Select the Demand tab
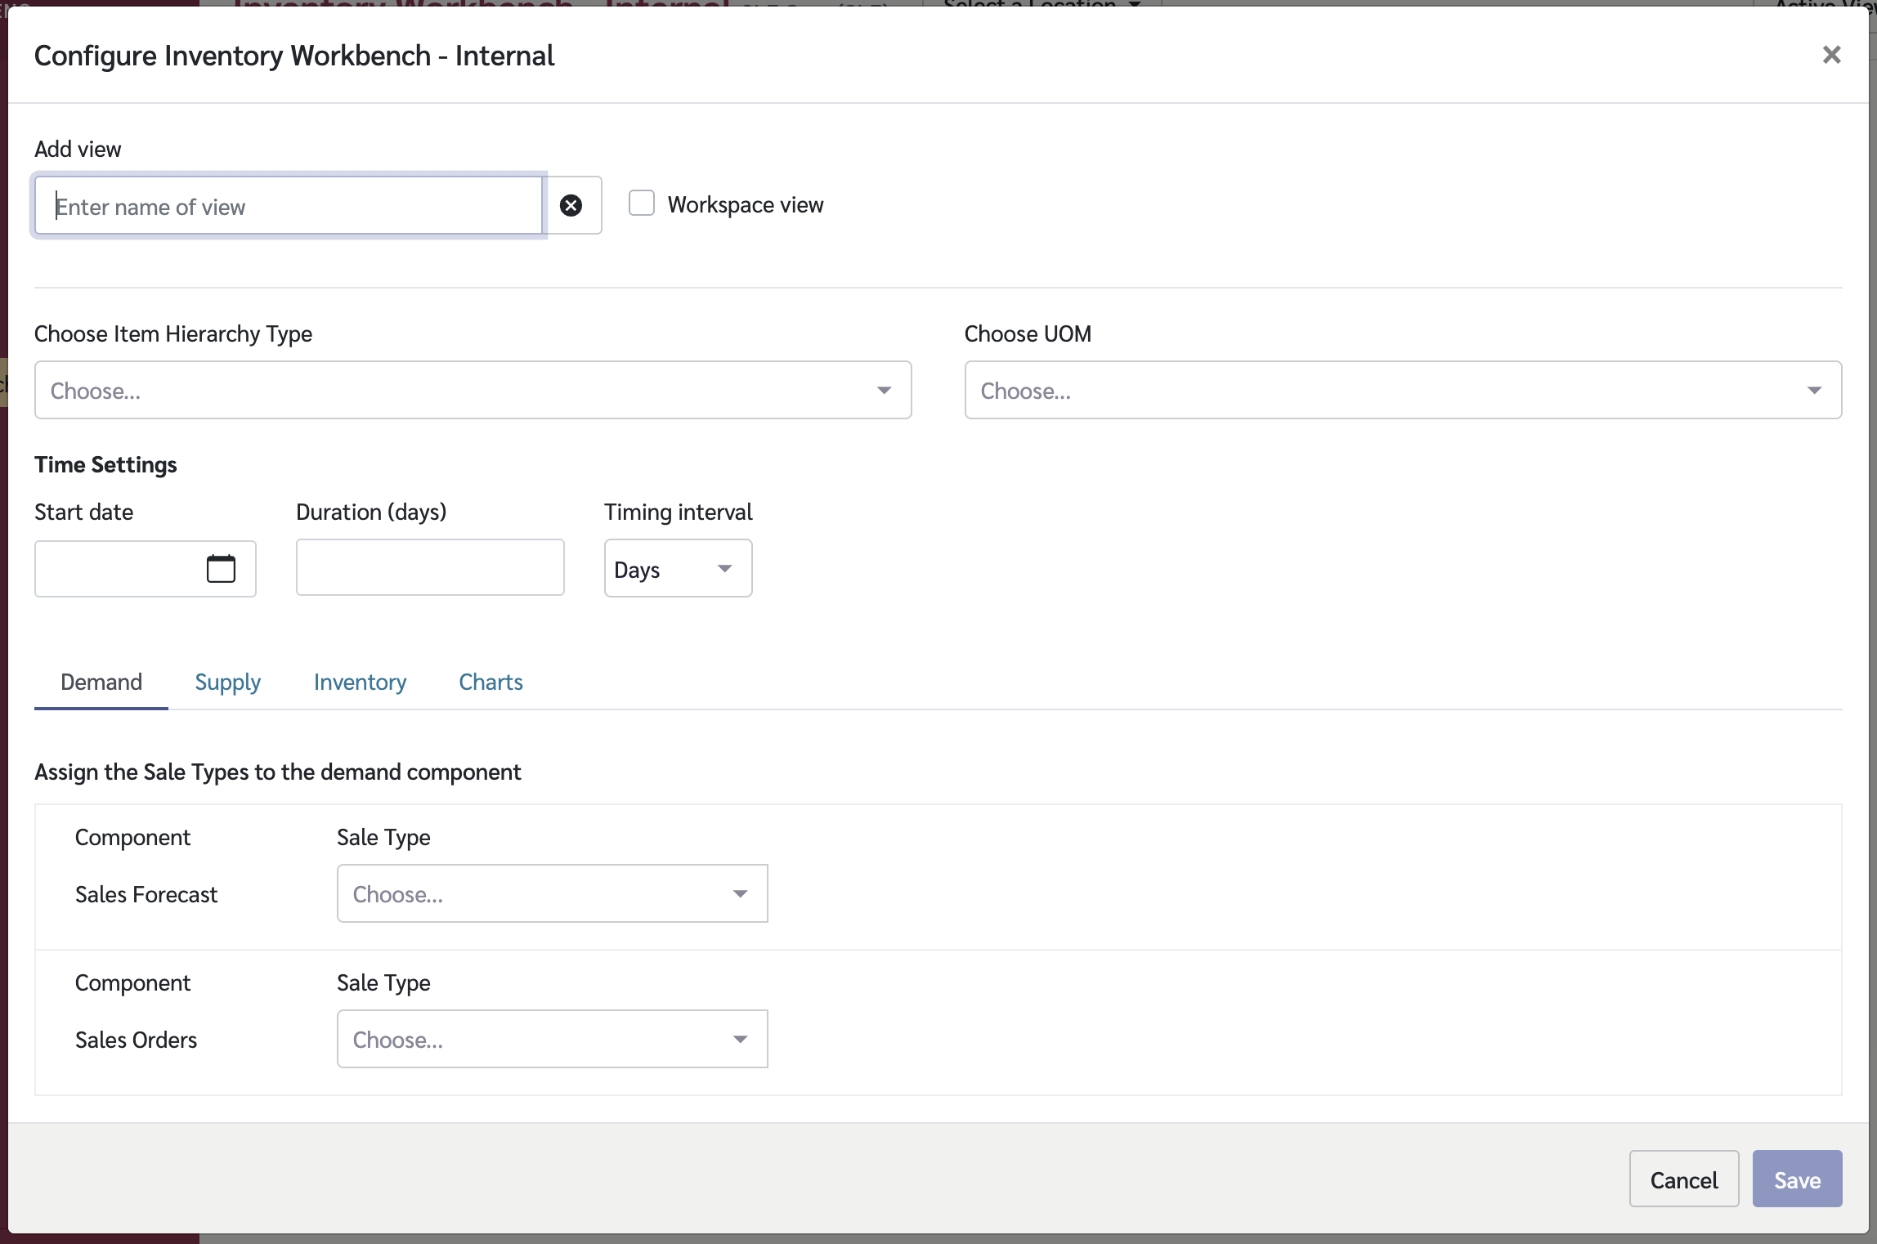This screenshot has height=1244, width=1877. pyautogui.click(x=101, y=682)
